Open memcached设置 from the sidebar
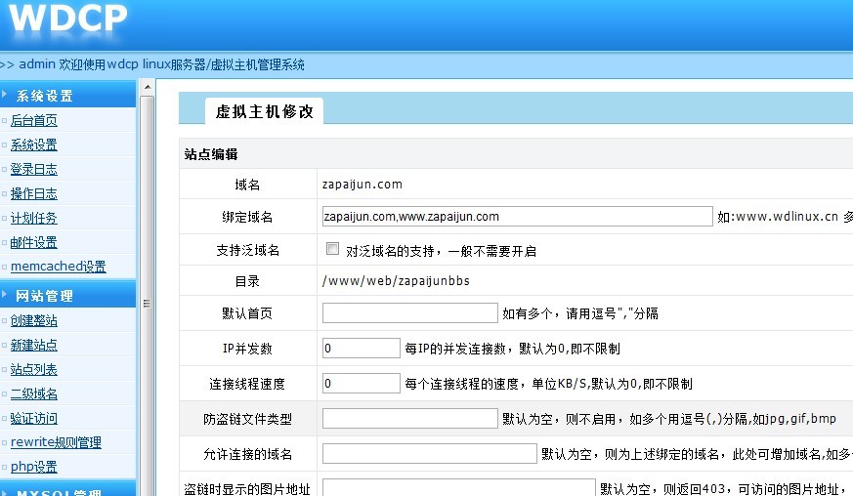The height and width of the screenshot is (496, 853). click(58, 267)
